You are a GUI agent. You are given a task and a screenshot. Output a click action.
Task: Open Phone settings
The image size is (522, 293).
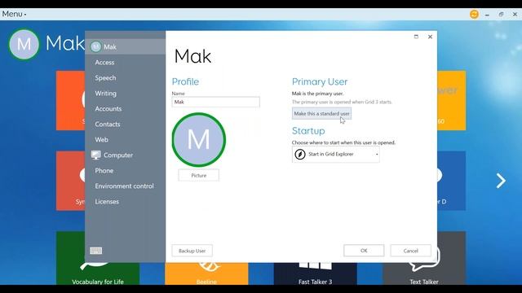pyautogui.click(x=104, y=171)
